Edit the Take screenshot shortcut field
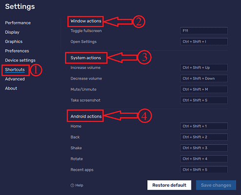Viewport: 241px width, 195px height. click(x=204, y=100)
